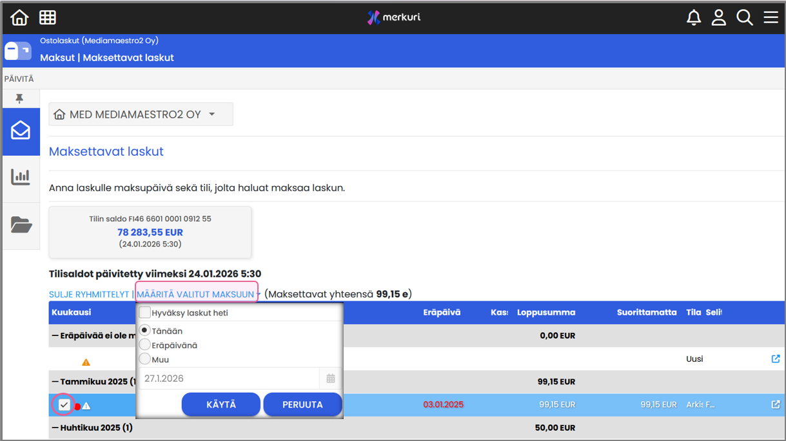Image resolution: width=786 pixels, height=441 pixels.
Task: Open the folder icon in sidebar
Action: (x=21, y=225)
